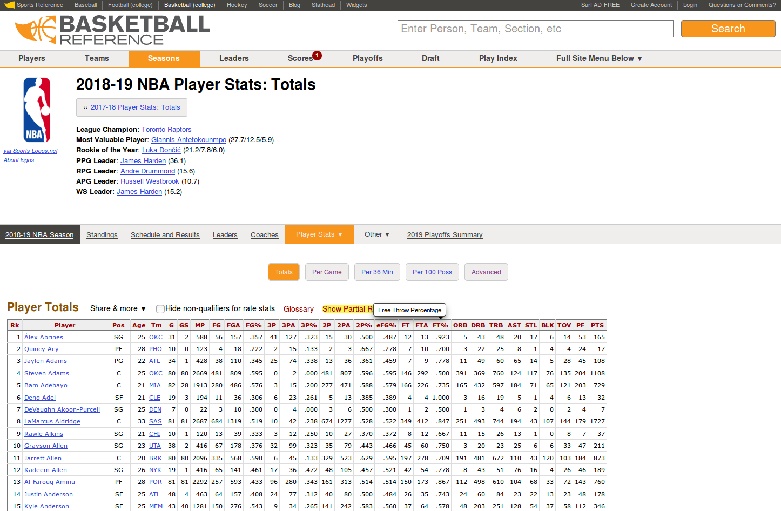Viewport: 781px width, 511px height.
Task: Open the BRK team link
Action: click(156, 458)
